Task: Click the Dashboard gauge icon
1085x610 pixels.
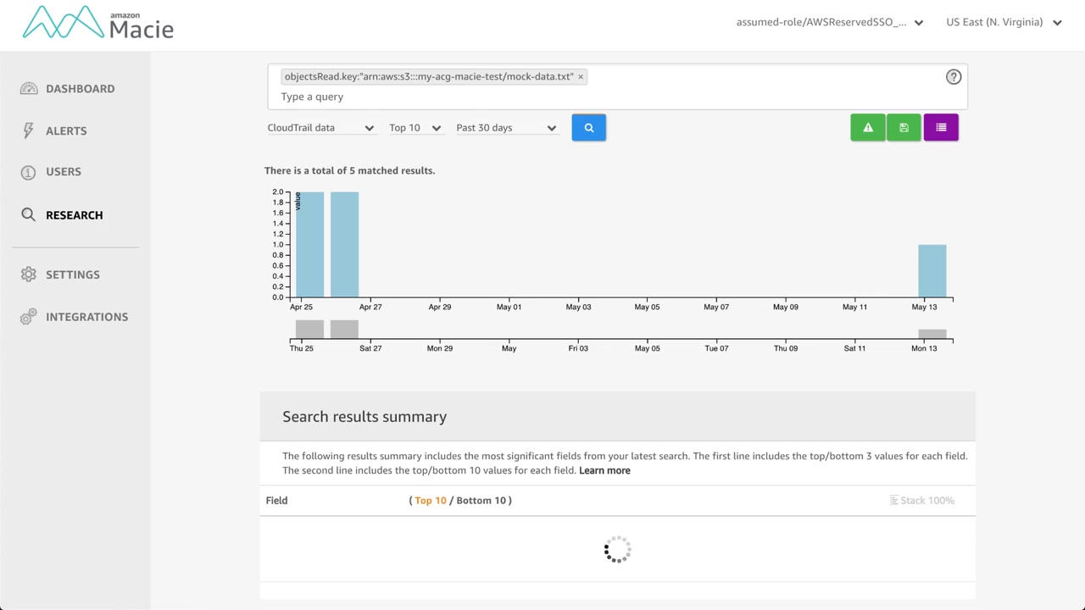Action: (x=29, y=89)
